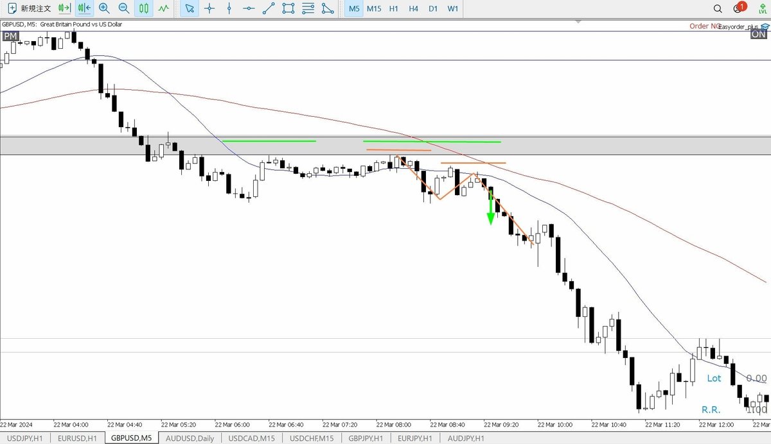Image resolution: width=771 pixels, height=444 pixels.
Task: Open the USDCHF,M15 chart tab
Action: pyautogui.click(x=312, y=438)
